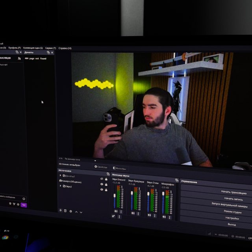
Task: Expand the Донаты2 source group
Action: coord(60,175)
